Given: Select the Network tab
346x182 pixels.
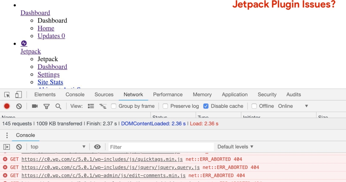Looking at the screenshot, I should [x=133, y=94].
